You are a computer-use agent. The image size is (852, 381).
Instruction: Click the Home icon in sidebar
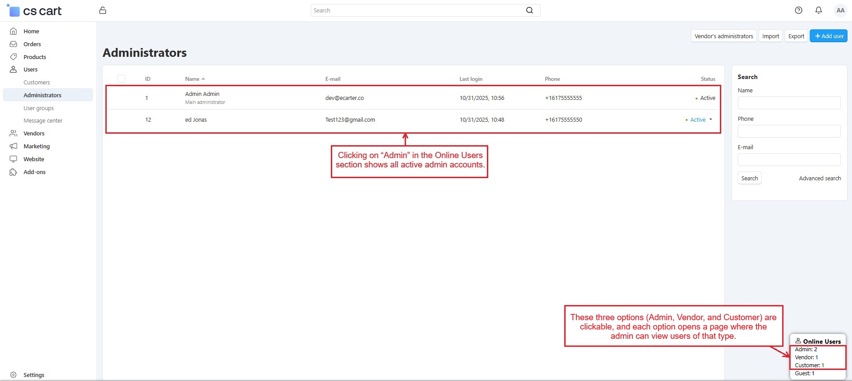(x=13, y=31)
